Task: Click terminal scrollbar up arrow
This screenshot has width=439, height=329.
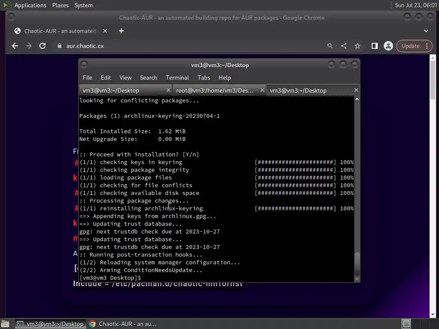Action: coord(357,99)
